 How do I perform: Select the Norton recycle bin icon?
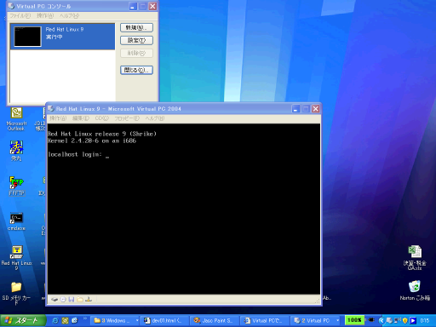click(x=415, y=290)
